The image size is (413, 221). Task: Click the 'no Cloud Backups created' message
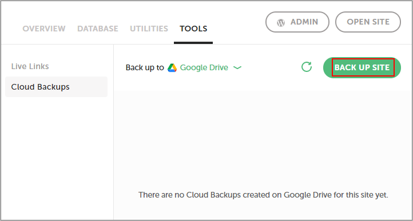pos(263,195)
